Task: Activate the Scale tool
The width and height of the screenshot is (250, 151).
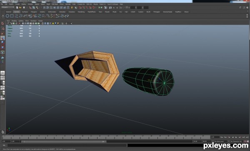Action: tap(2, 47)
